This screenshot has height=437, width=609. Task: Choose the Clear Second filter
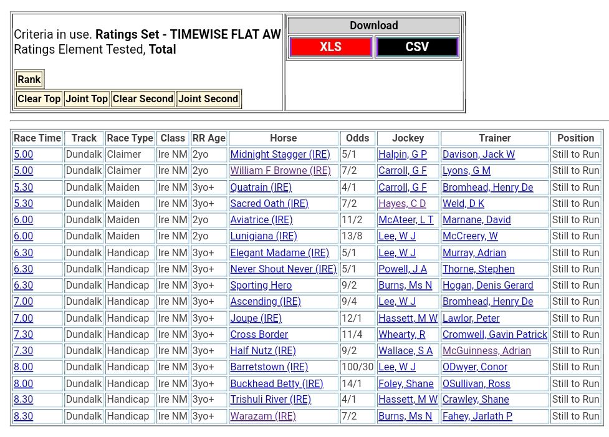[143, 98]
